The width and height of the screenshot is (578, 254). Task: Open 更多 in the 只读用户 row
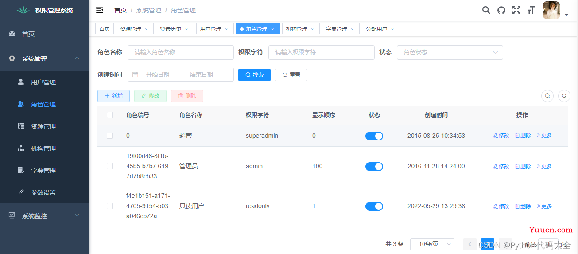[544, 206]
